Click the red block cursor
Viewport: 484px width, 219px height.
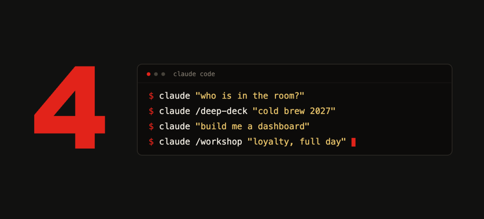353,142
